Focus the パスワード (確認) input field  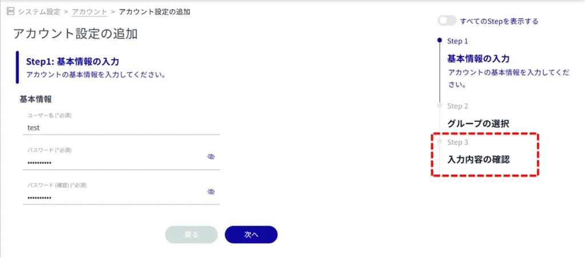[114, 198]
